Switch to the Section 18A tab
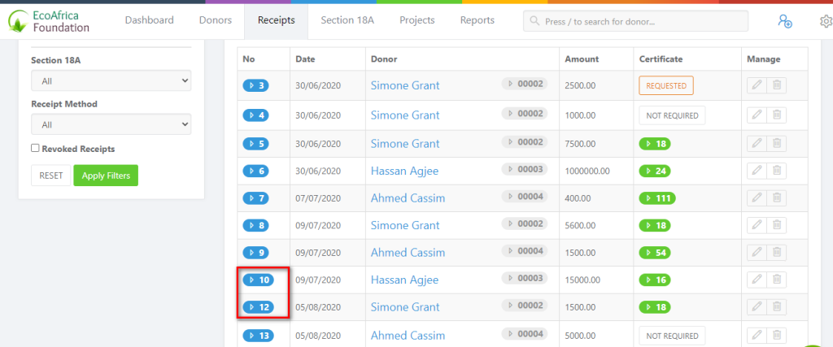 pyautogui.click(x=347, y=20)
